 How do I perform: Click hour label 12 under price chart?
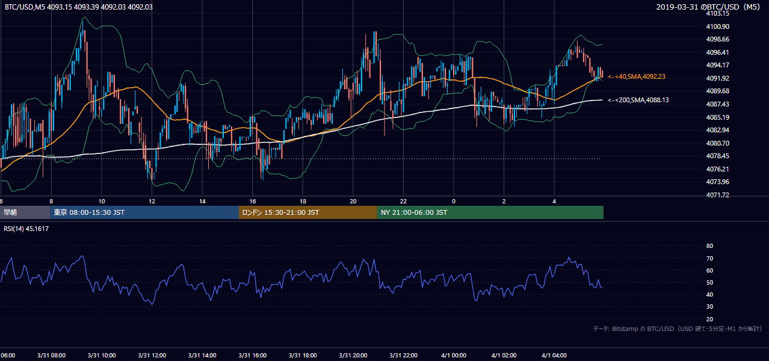point(152,201)
